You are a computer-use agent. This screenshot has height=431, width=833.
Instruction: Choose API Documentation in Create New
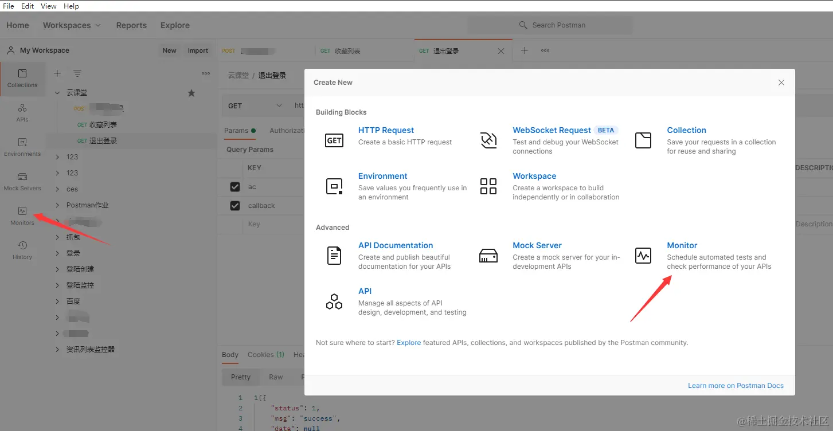pyautogui.click(x=396, y=245)
